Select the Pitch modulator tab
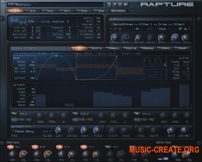The width and height of the screenshot is (202, 162). (79, 48)
